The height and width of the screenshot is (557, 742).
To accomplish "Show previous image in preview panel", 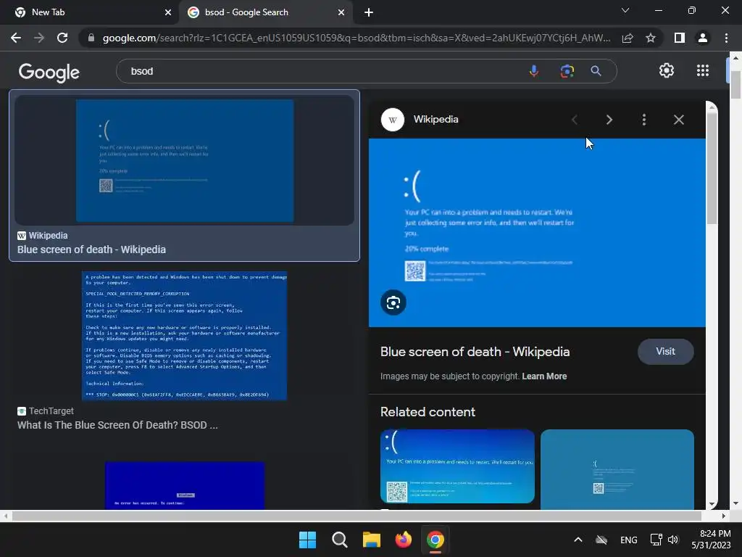I will pyautogui.click(x=575, y=120).
